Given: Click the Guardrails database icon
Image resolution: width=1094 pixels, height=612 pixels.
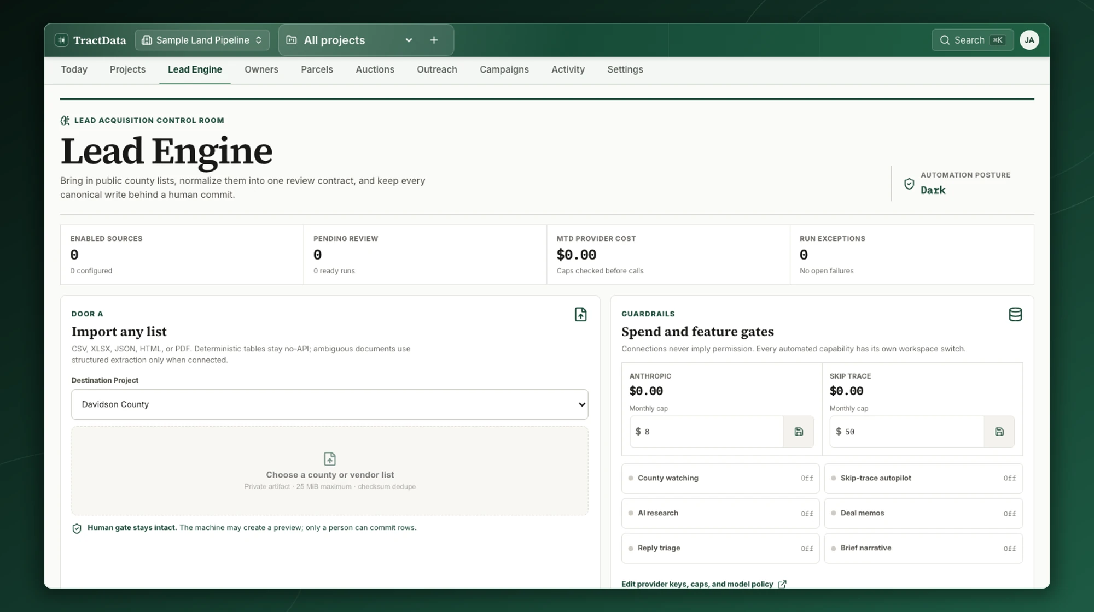Looking at the screenshot, I should pos(1015,314).
